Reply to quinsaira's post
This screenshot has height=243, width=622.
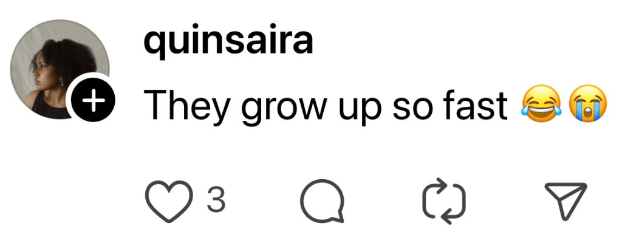pos(322,200)
